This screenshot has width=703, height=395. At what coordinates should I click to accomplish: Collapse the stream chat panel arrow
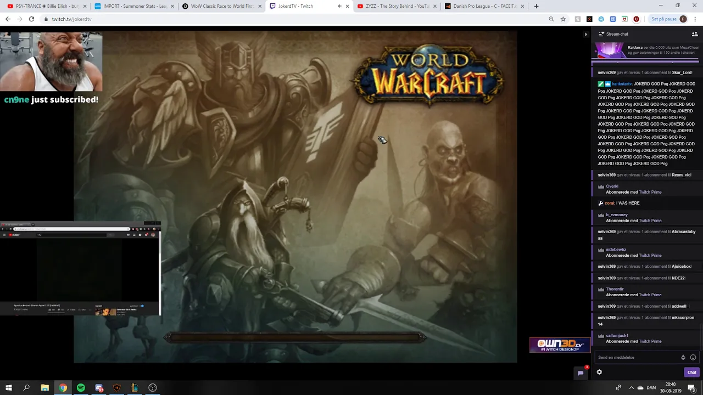585,34
